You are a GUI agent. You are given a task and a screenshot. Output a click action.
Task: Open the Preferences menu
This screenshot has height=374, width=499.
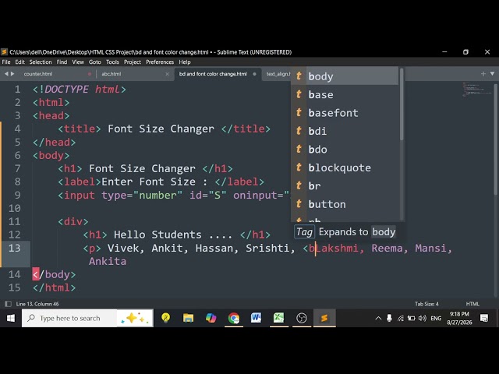pyautogui.click(x=160, y=62)
